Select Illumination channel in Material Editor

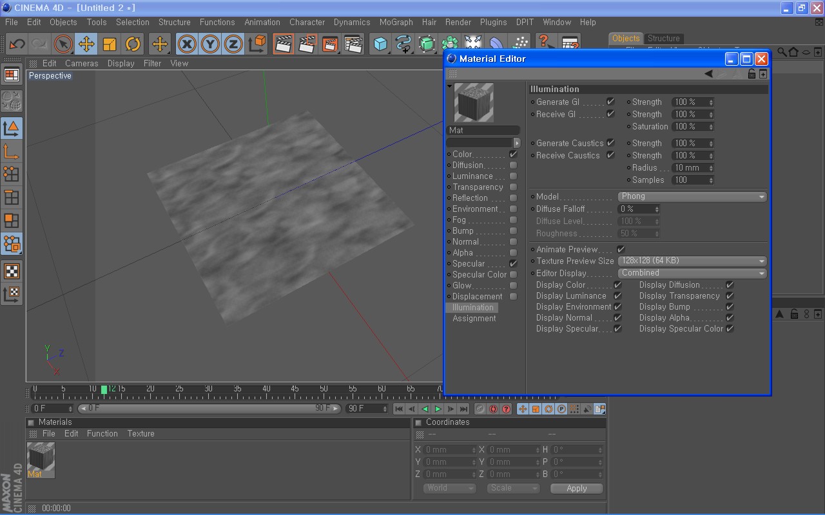click(472, 308)
